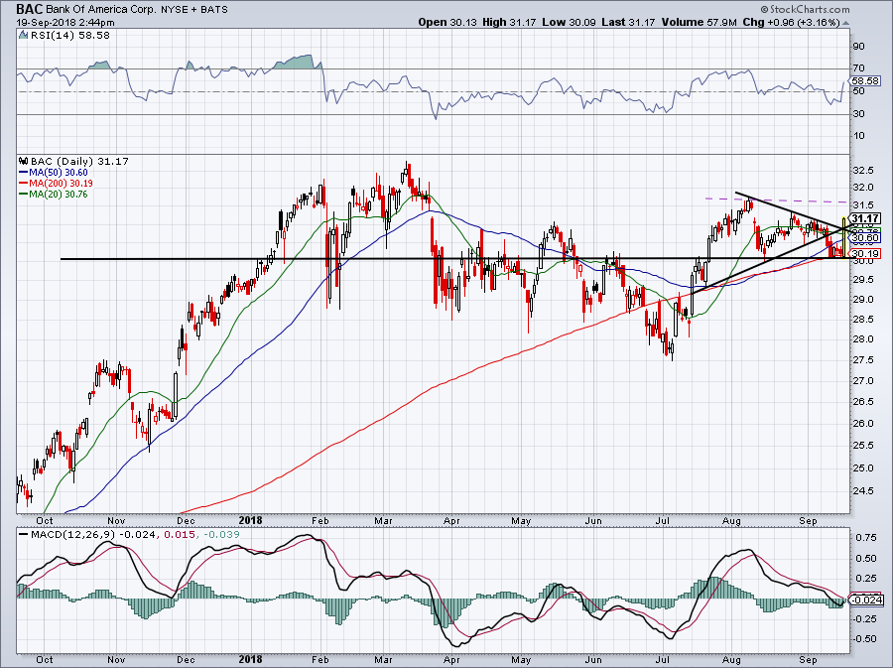The height and width of the screenshot is (668, 893).
Task: Click the MA(200) 30.19 legend text
Action: [x=61, y=184]
